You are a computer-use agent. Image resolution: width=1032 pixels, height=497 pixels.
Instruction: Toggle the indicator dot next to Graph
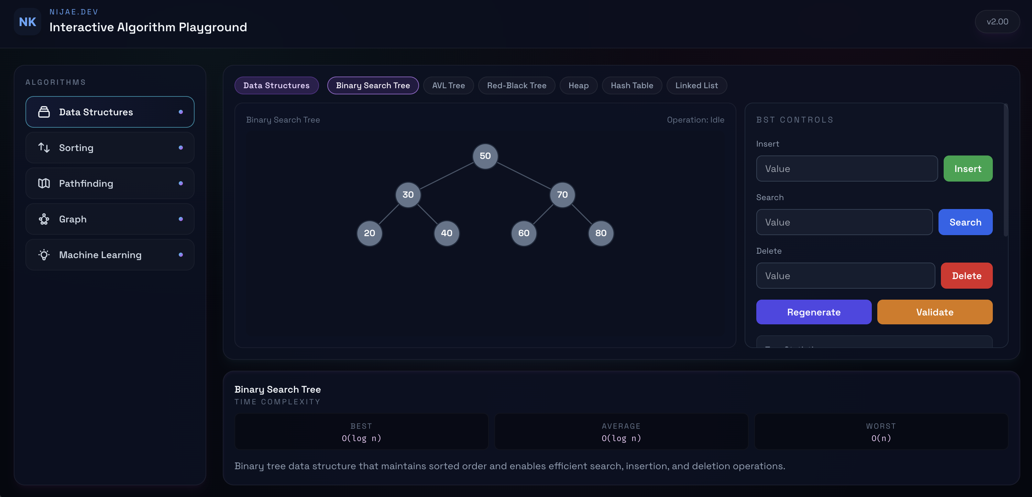(181, 219)
